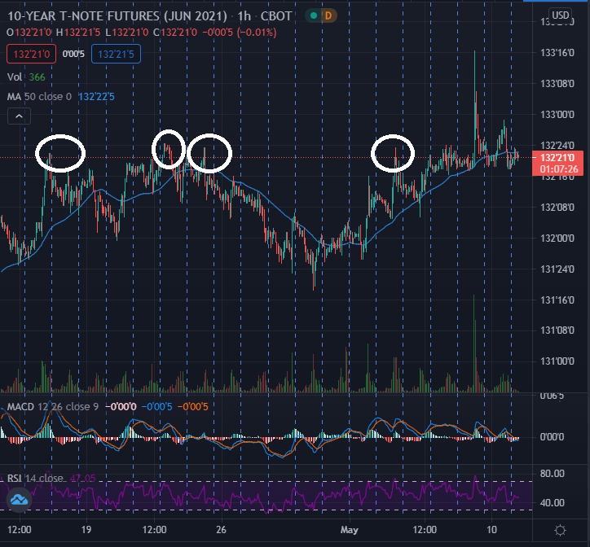The image size is (590, 547).
Task: Click the 0'00'0 MACD scale label
Action: click(x=552, y=437)
